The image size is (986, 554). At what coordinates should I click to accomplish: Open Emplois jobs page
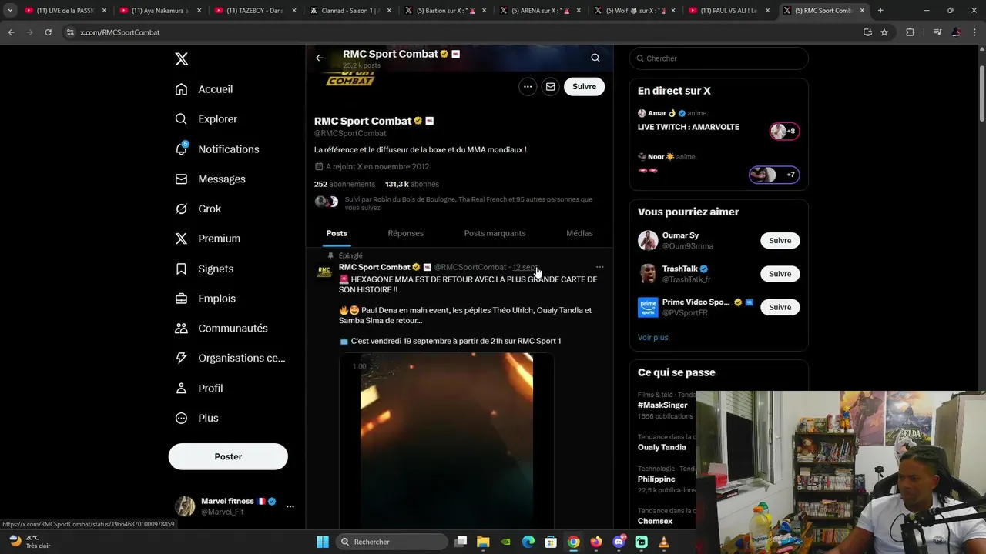tap(206, 299)
